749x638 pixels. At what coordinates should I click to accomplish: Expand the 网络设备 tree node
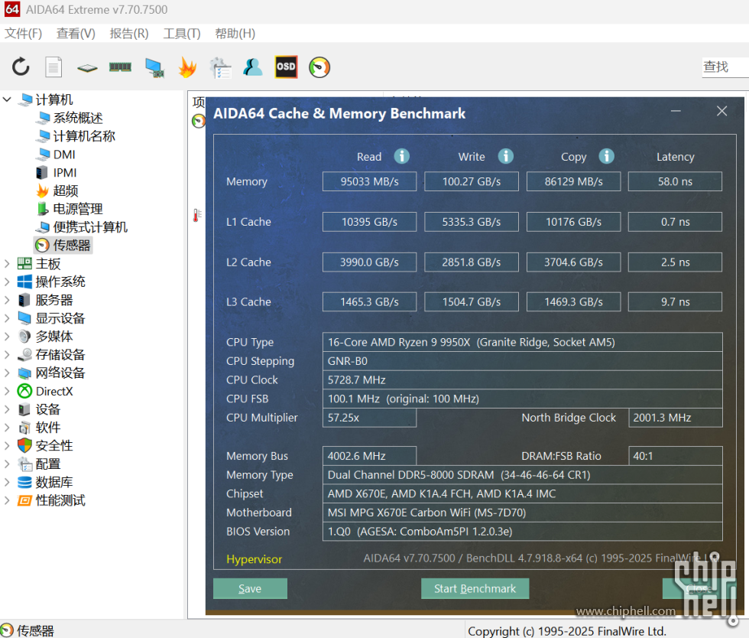[7, 373]
